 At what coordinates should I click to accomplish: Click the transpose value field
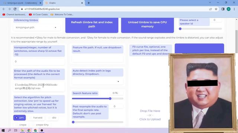[x=39, y=62]
